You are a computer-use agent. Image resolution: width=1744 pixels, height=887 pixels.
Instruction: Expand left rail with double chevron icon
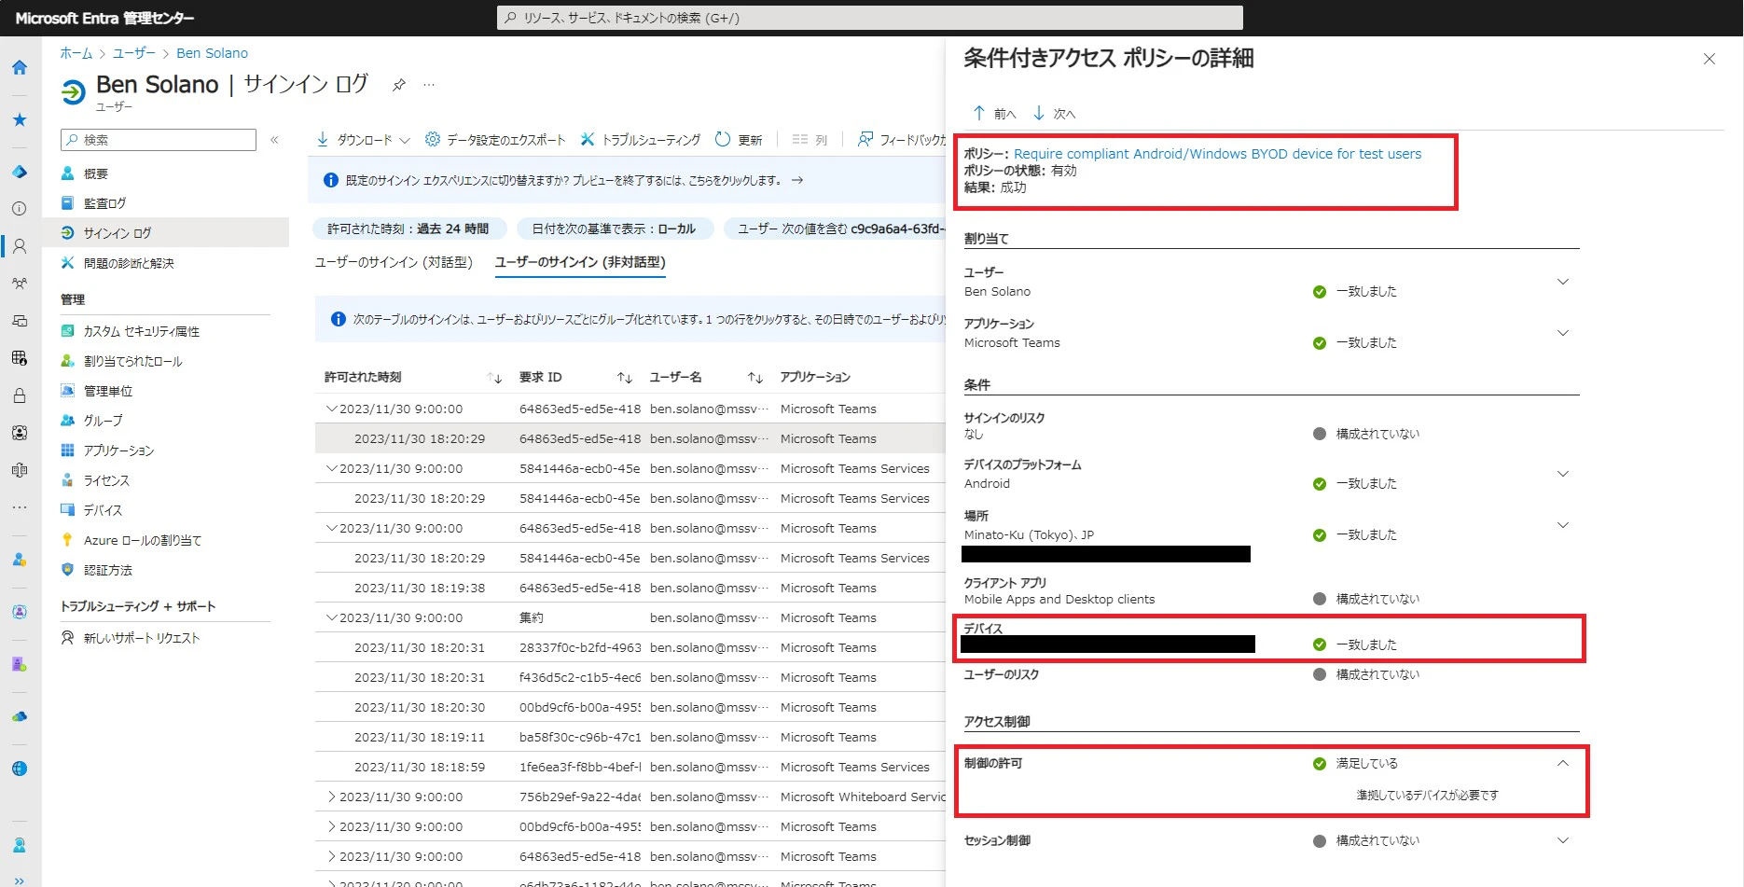20,880
